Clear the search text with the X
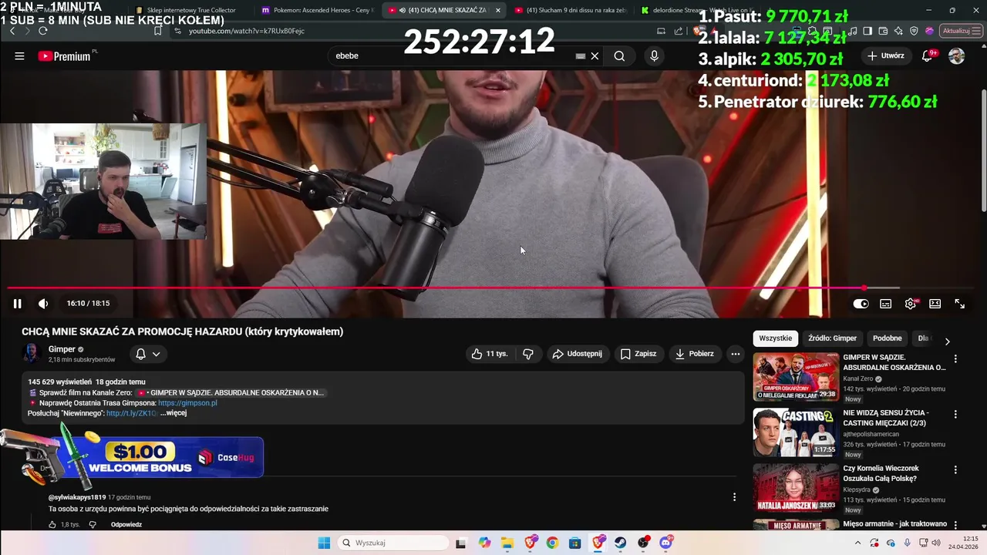This screenshot has width=987, height=555. coord(595,55)
